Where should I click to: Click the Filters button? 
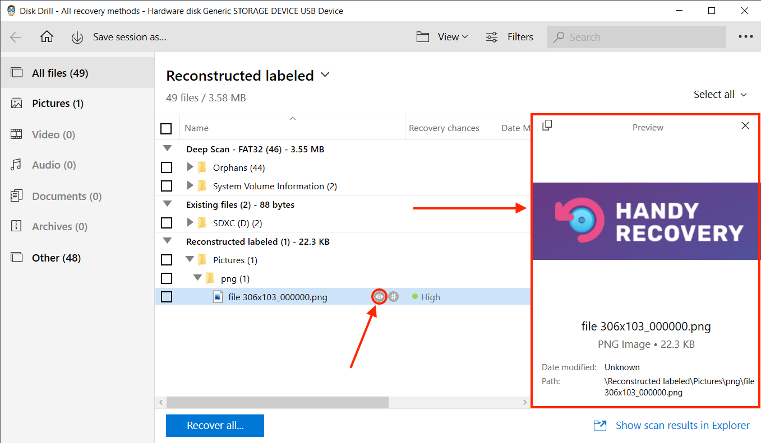point(509,37)
